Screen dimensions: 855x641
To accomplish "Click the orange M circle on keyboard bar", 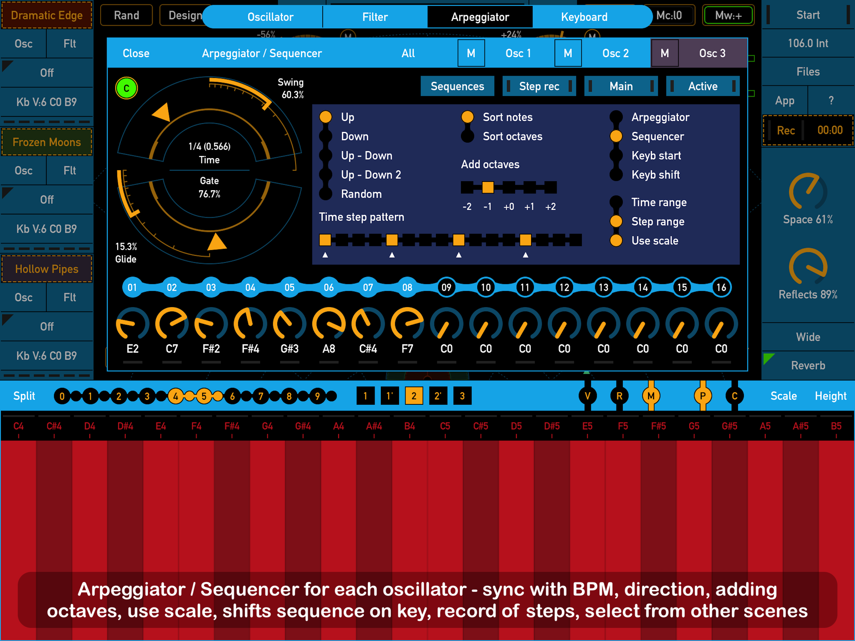I will point(651,396).
